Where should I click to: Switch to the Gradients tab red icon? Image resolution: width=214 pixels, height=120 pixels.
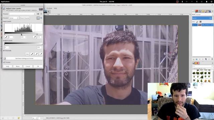[198, 63]
